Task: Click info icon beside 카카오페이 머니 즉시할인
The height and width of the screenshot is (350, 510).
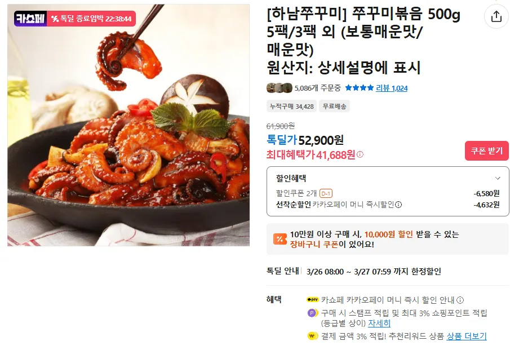Action: click(398, 205)
